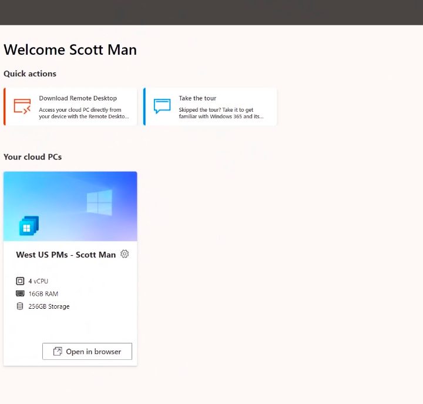Select the Take the tour title

point(197,98)
